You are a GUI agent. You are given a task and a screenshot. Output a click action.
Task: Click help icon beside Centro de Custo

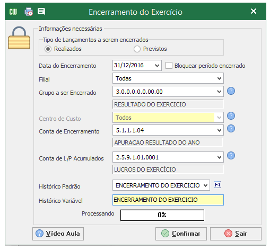tap(231, 116)
